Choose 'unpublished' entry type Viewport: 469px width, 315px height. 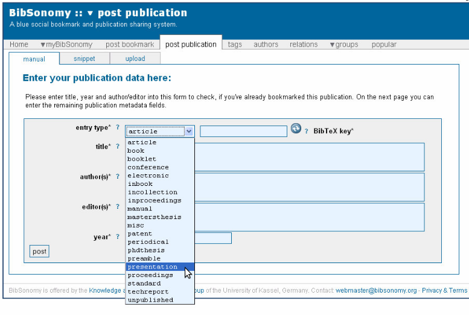(160, 300)
